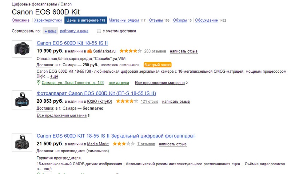This screenshot has width=291, height=174.
Task: Click the SotMarket orange shop icon
Action: click(89, 51)
